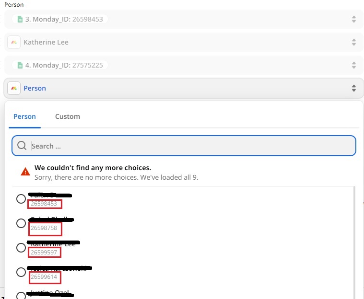This screenshot has height=299, width=364.
Task: Expand the 4. Monday_ID 27575225 dropdown arrows
Action: coord(354,65)
